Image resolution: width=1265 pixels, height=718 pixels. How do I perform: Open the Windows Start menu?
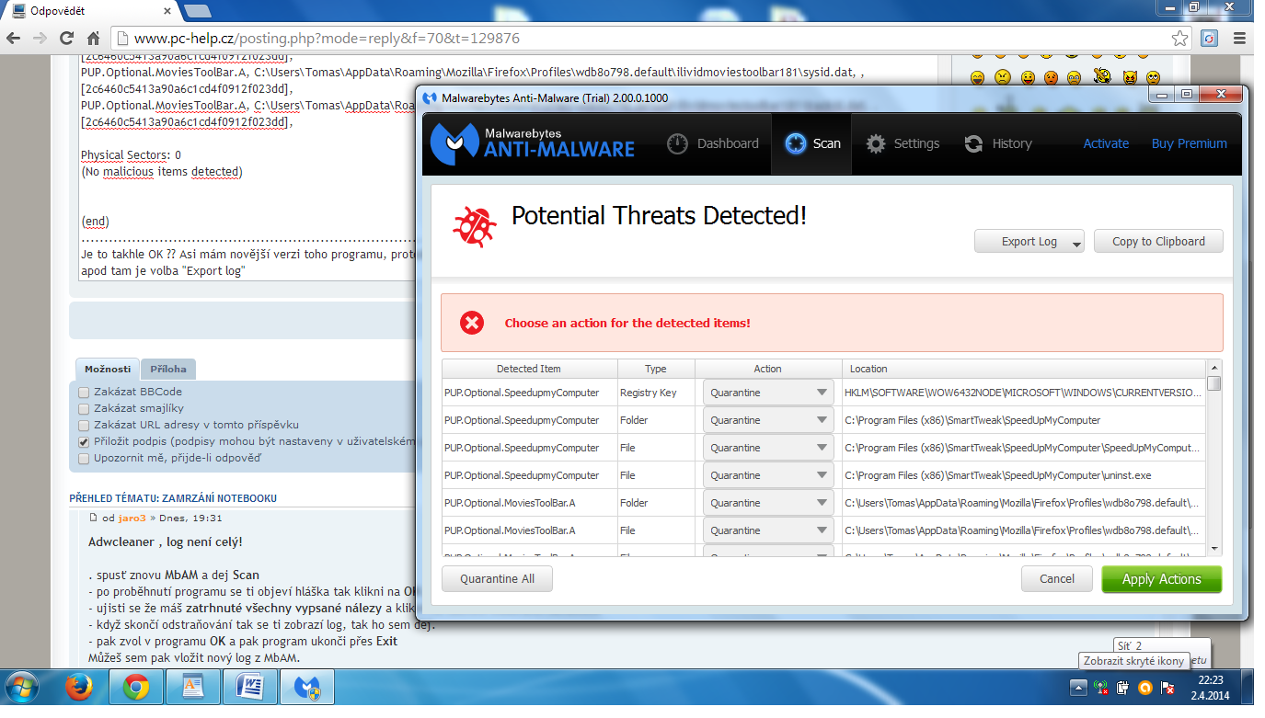pyautogui.click(x=22, y=687)
